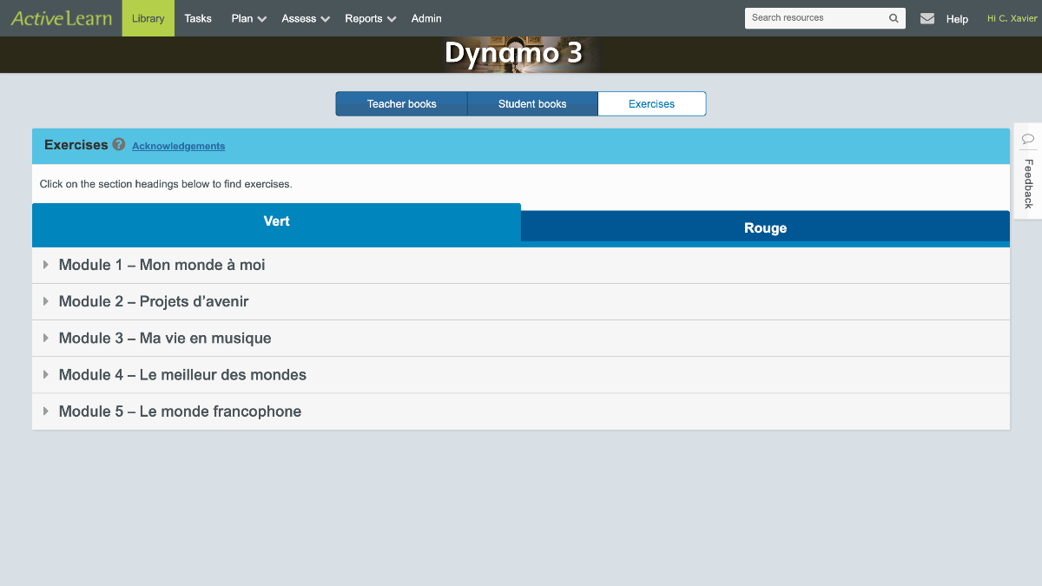Viewport: 1042px width, 586px height.
Task: Click the ActiveLearn logo
Action: (61, 18)
